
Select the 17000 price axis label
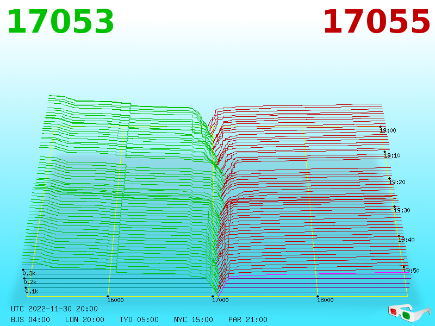point(220,300)
